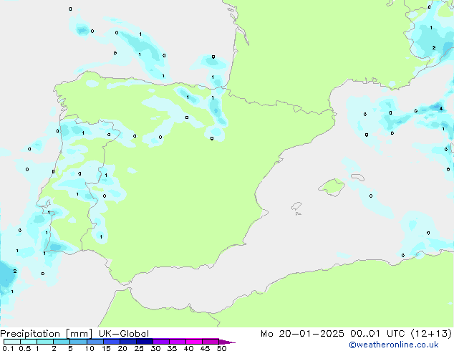Click the over-50 arrow end of the legend
Screen dimensions: 454x351
(227, 342)
